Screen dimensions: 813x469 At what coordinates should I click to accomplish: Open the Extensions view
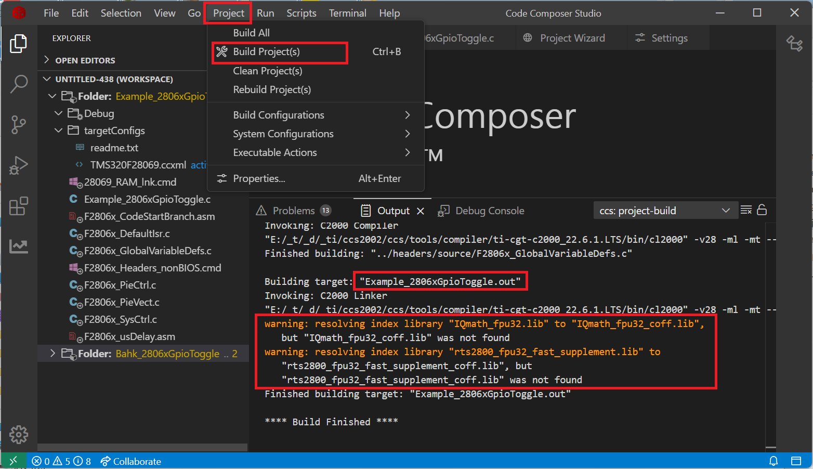pyautogui.click(x=19, y=206)
